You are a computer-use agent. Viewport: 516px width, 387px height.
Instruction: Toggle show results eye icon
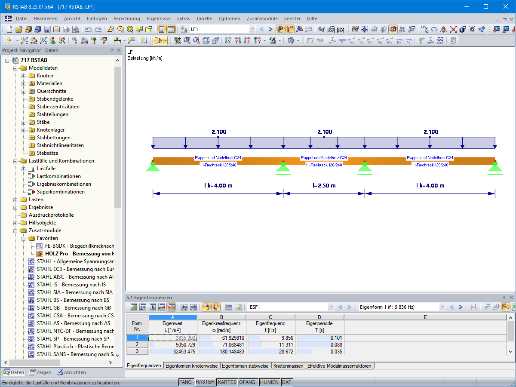(299, 29)
